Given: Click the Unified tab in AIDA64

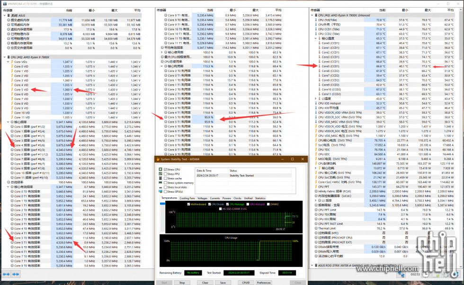Looking at the screenshot, I should pos(248,198).
